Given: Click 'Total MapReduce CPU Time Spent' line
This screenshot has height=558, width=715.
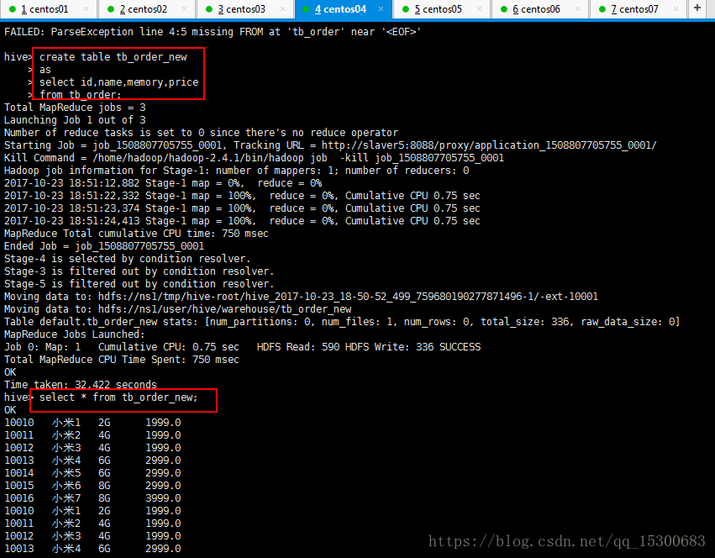Looking at the screenshot, I should pos(121,360).
